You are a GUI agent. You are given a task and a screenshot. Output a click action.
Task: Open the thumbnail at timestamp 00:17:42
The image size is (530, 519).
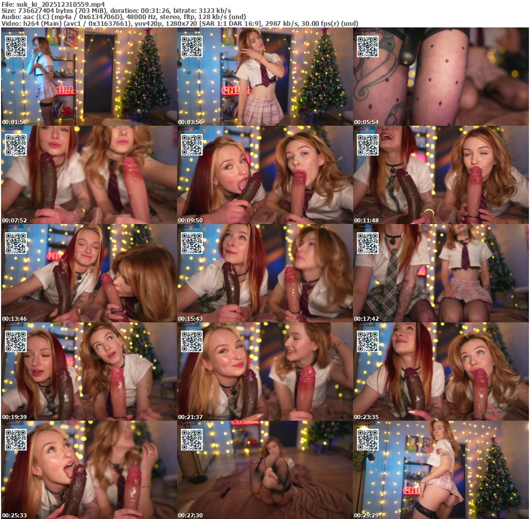click(x=440, y=273)
